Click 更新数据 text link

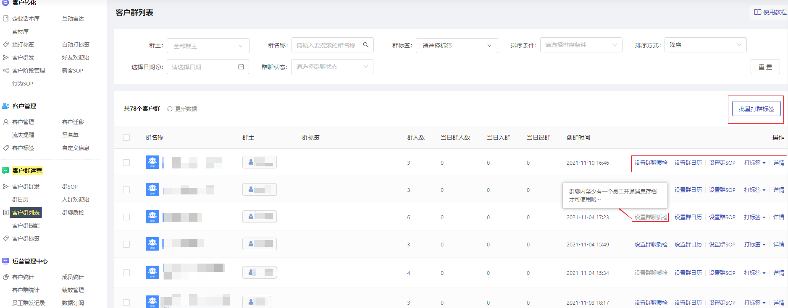tap(186, 109)
